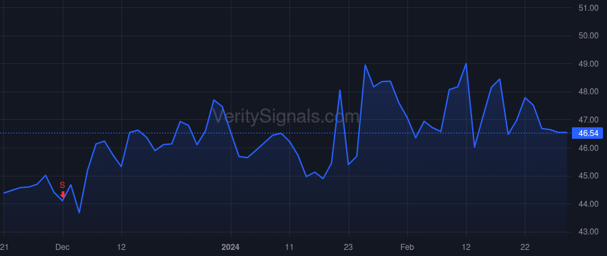Click the 11 date label on time axis
The height and width of the screenshot is (256, 607).
click(289, 247)
